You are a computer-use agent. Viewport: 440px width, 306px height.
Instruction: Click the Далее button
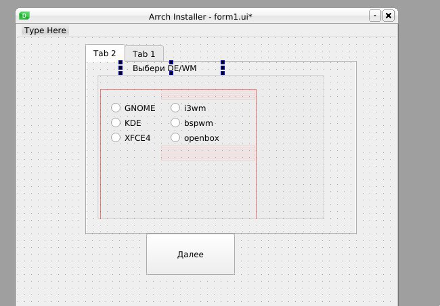190,254
